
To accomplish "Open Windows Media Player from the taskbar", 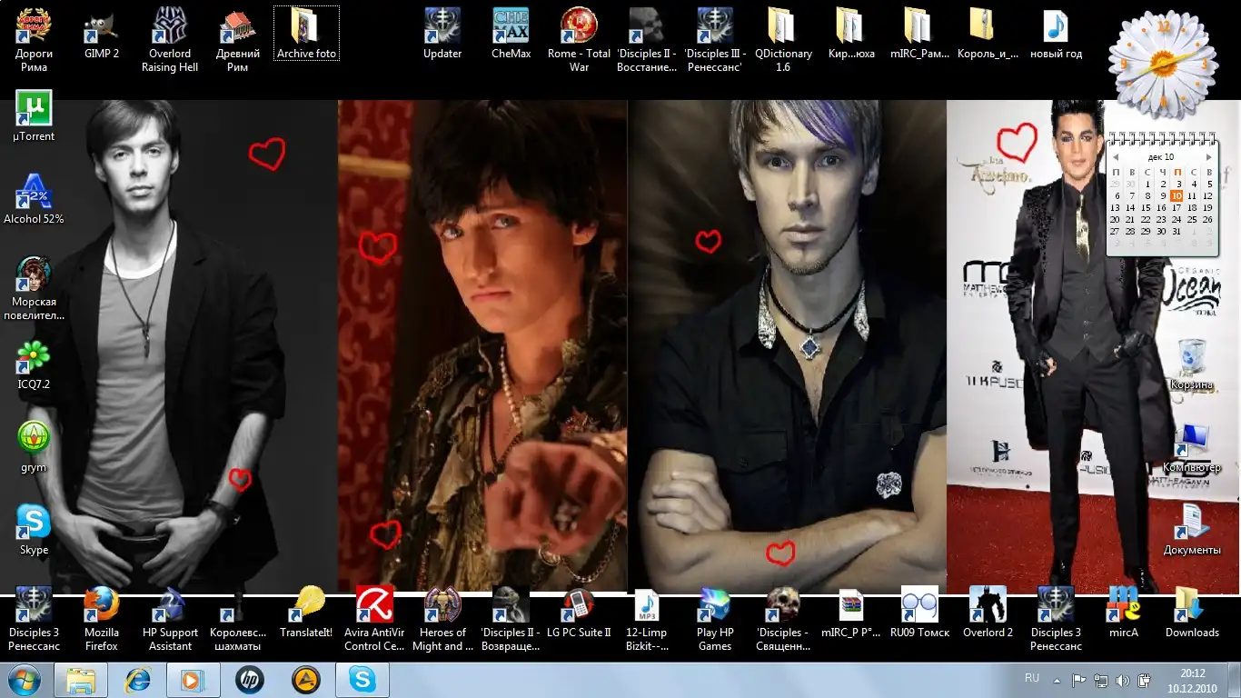I will (x=191, y=680).
